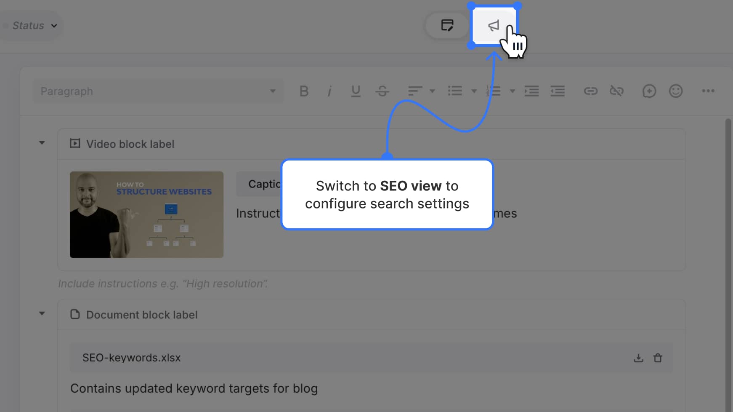The image size is (733, 412).
Task: Switch to content editor view icon
Action: click(447, 25)
